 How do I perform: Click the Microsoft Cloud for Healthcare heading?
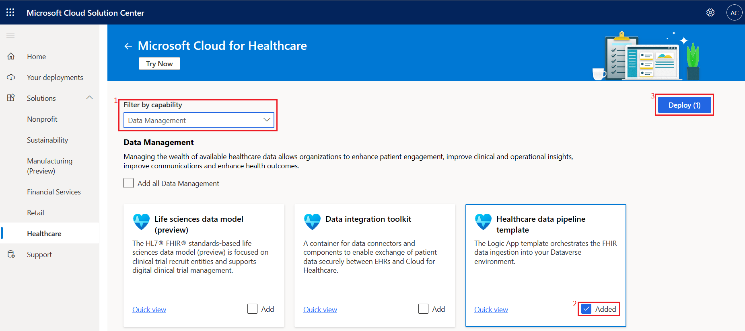(x=222, y=45)
